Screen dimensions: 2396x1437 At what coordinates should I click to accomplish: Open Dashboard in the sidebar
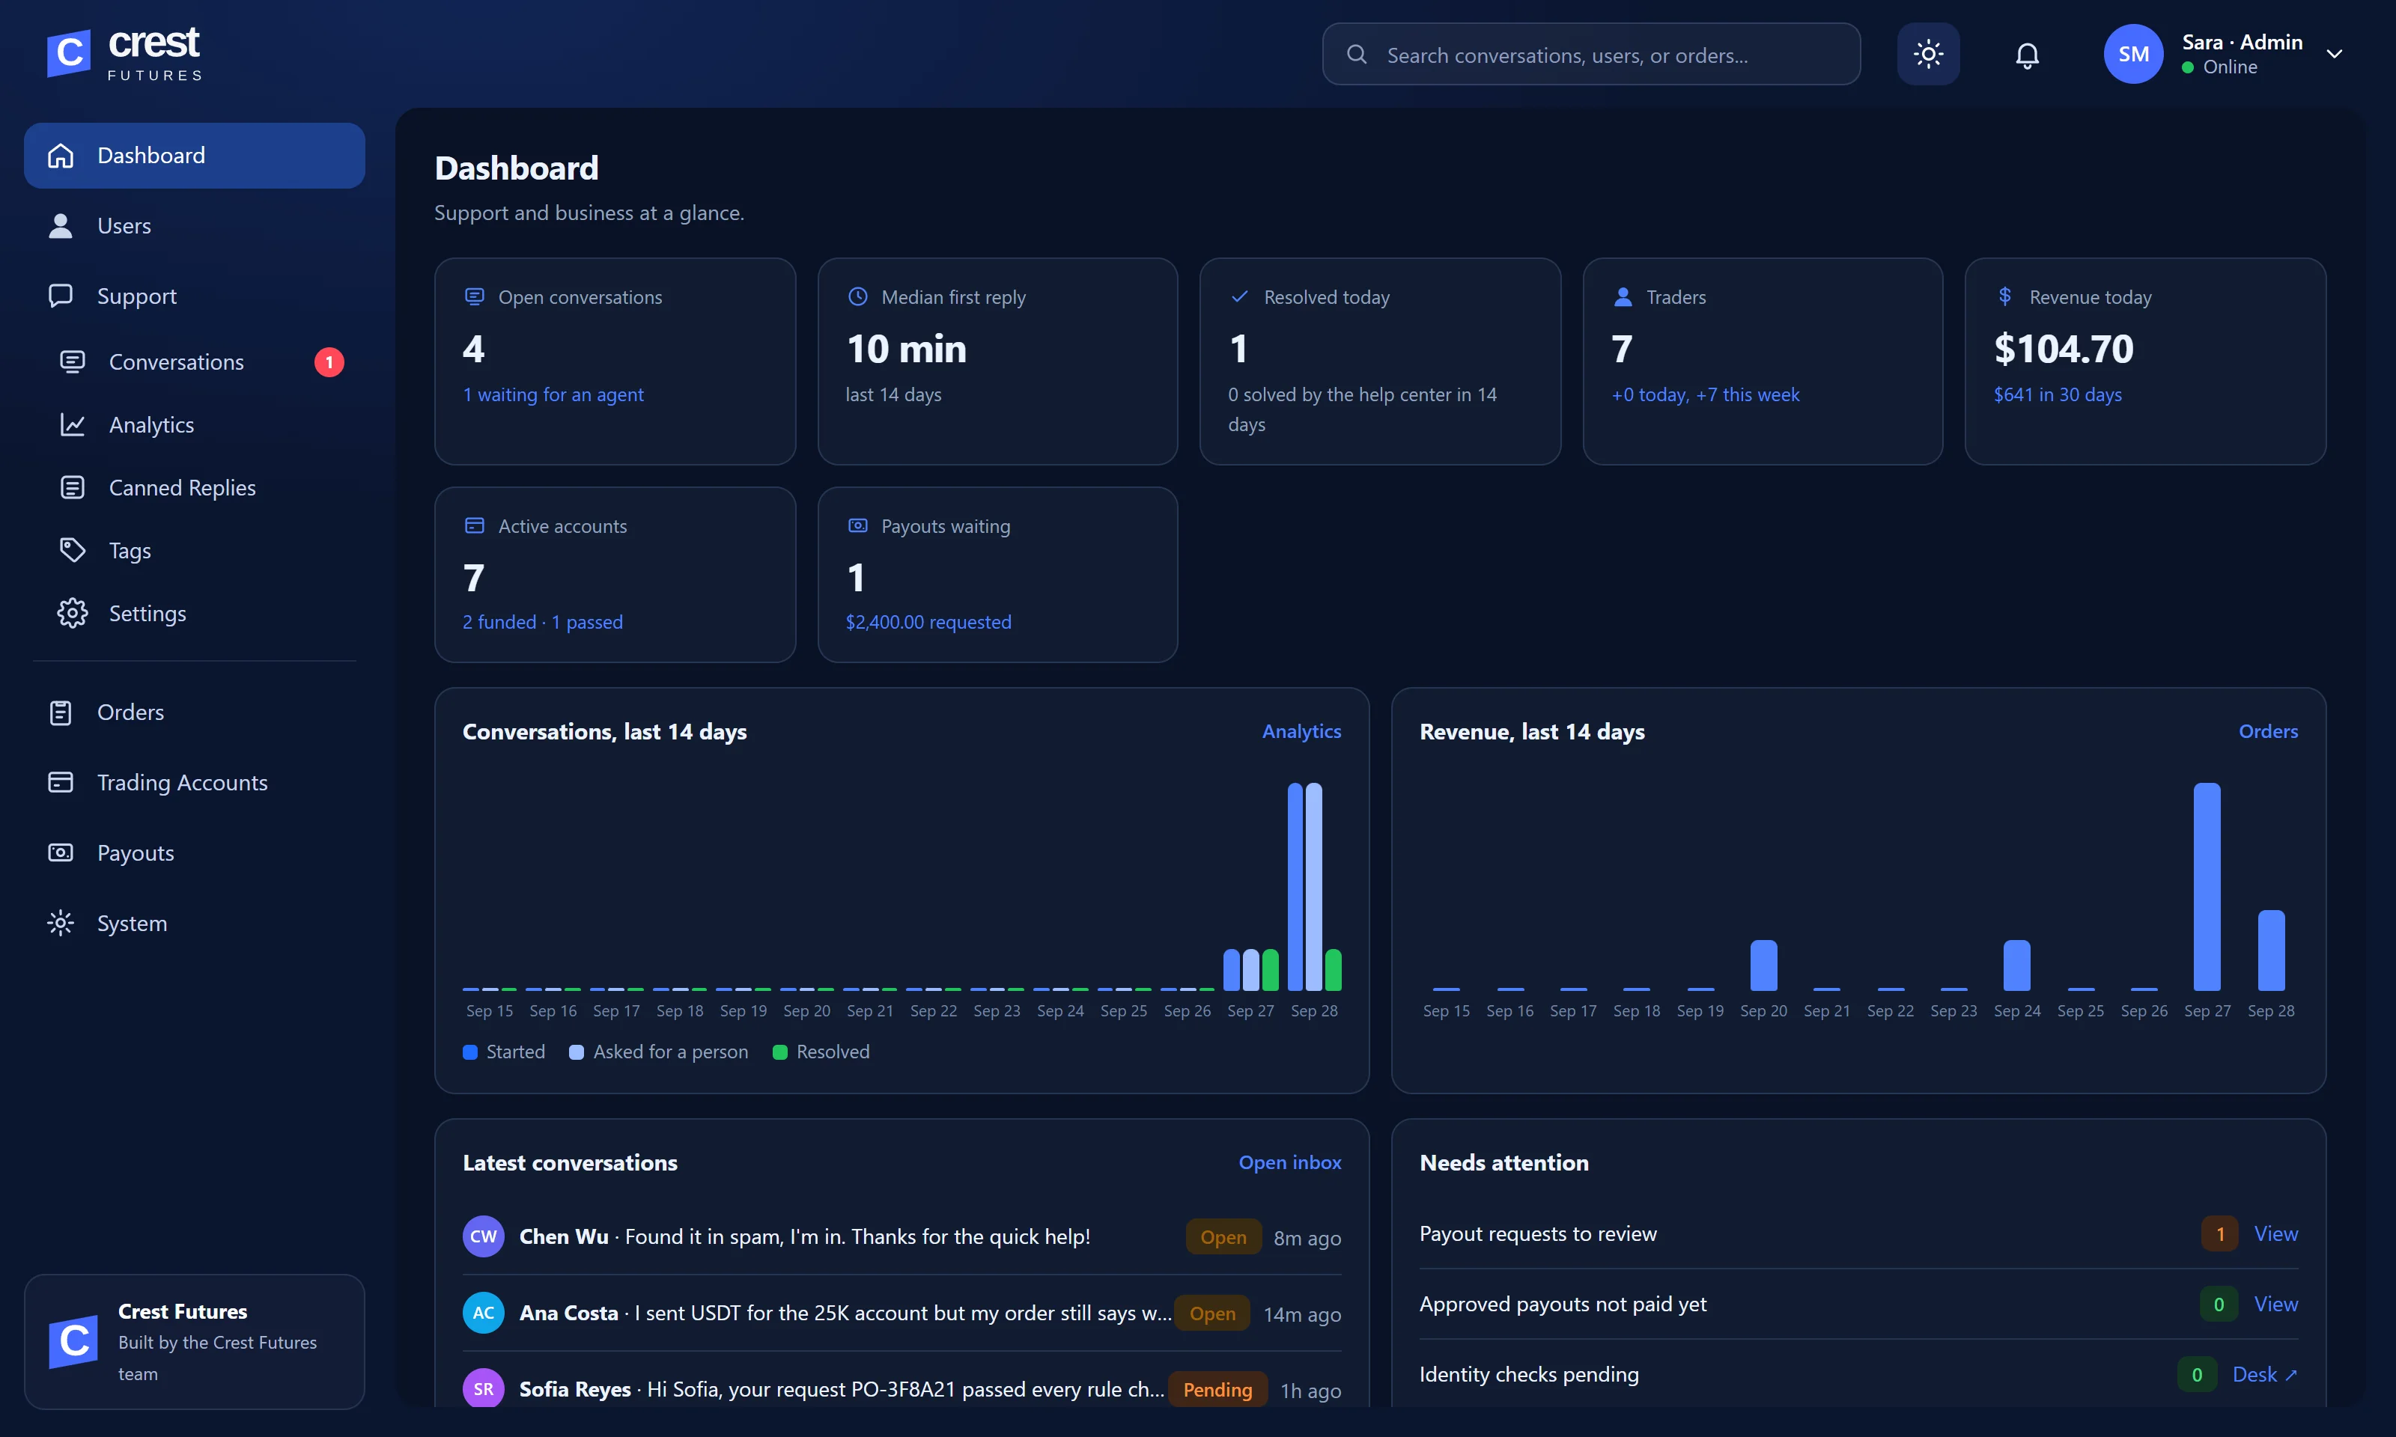pos(194,155)
